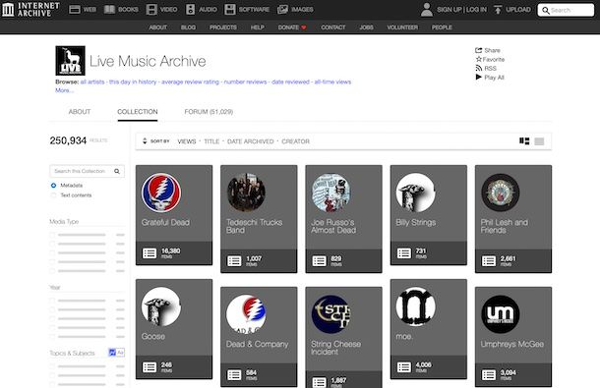Check the second Year filter checkbox

pyautogui.click(x=52, y=309)
